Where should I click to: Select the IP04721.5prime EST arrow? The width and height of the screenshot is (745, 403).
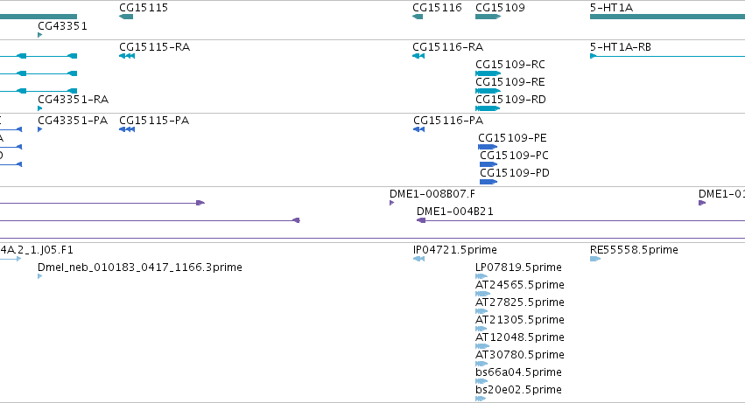point(418,259)
